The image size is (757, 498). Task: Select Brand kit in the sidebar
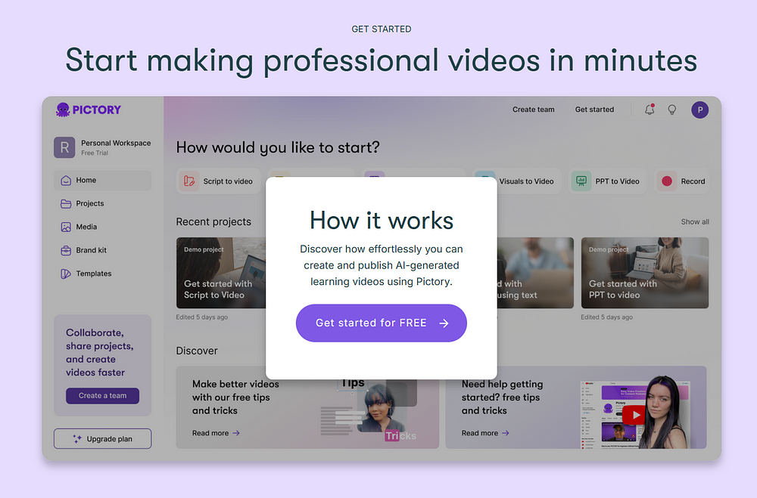pos(102,250)
